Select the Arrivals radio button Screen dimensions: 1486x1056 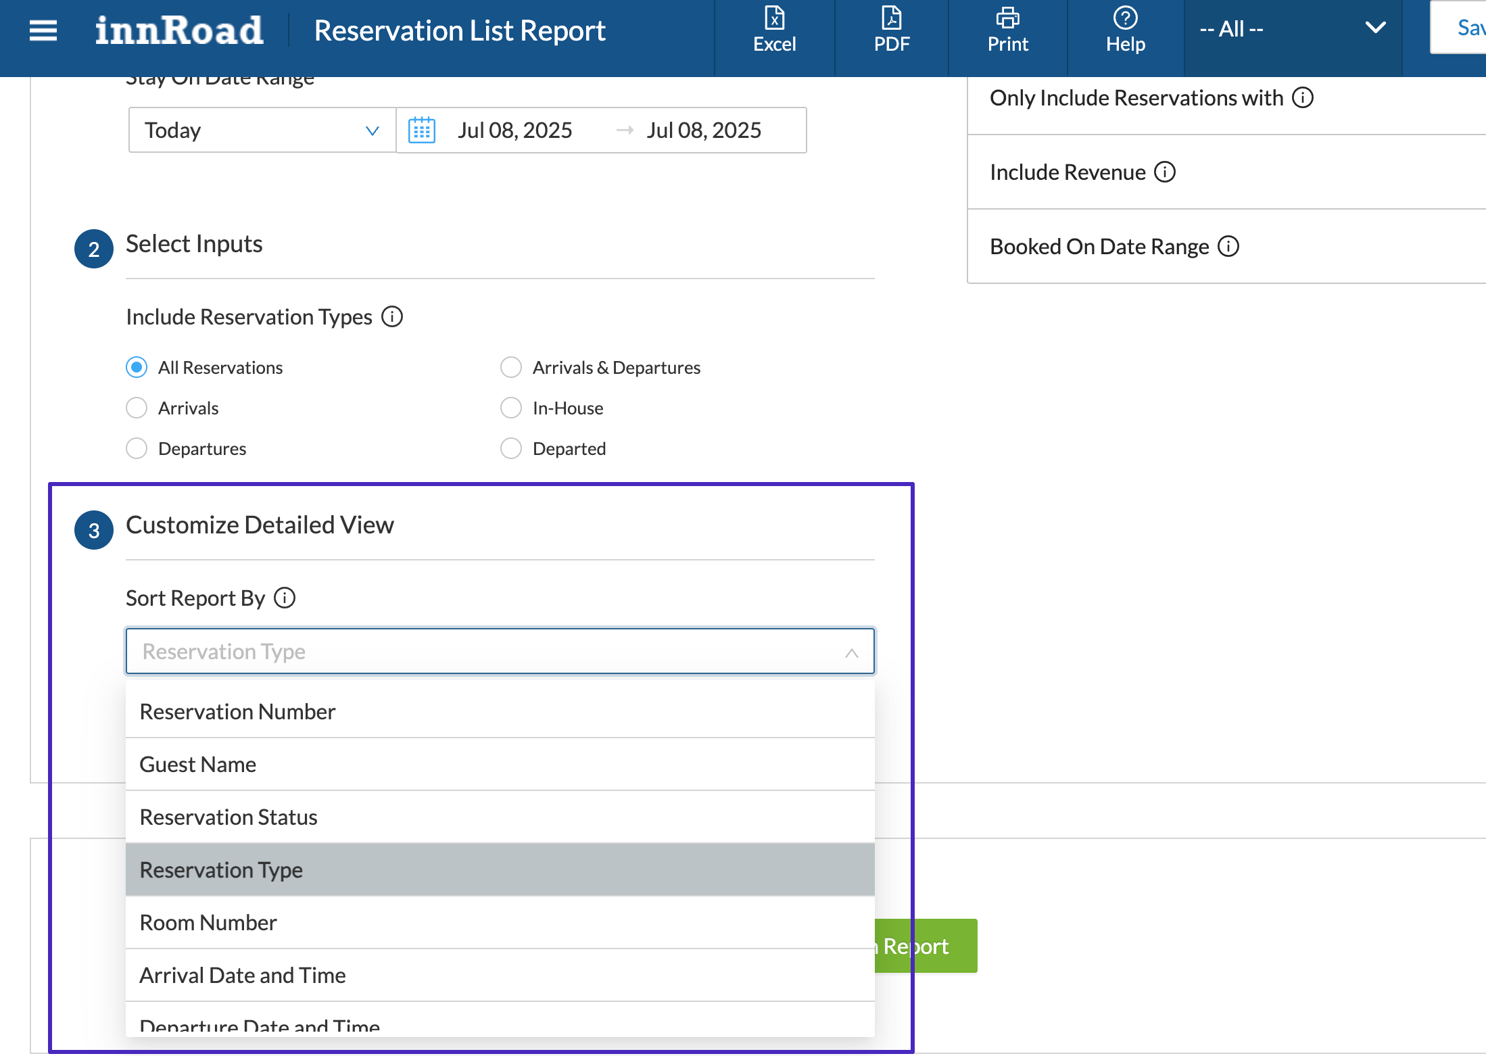tap(137, 408)
